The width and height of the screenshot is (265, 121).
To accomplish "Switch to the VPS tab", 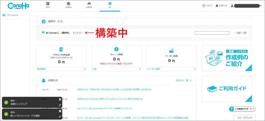I will pyautogui.click(x=48, y=5).
